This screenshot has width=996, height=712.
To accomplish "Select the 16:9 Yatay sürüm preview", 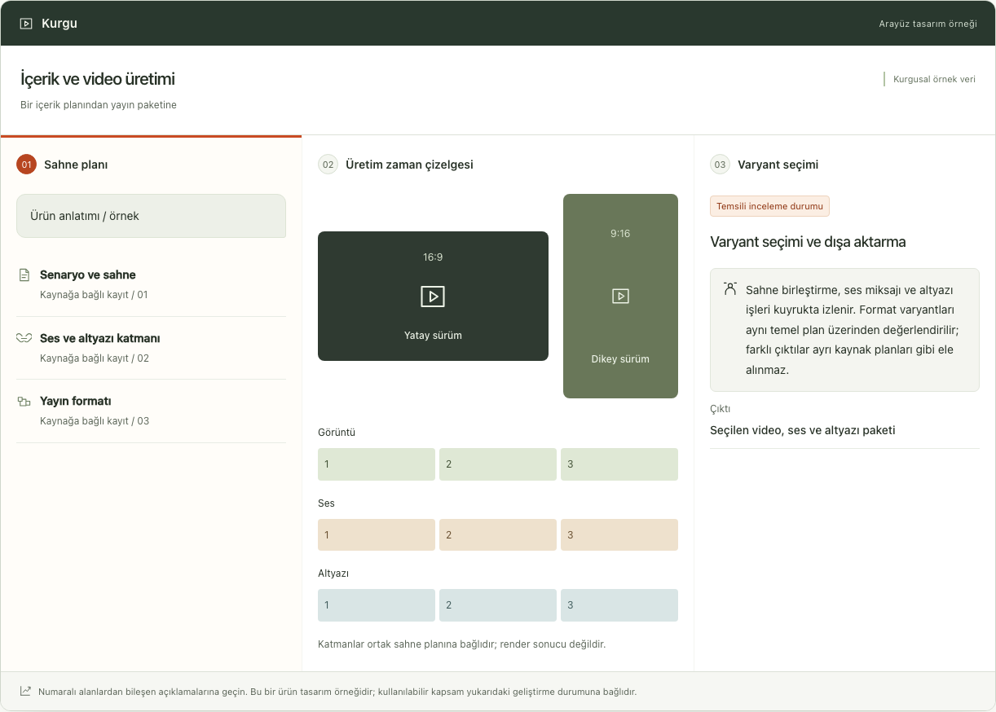I will 433,296.
